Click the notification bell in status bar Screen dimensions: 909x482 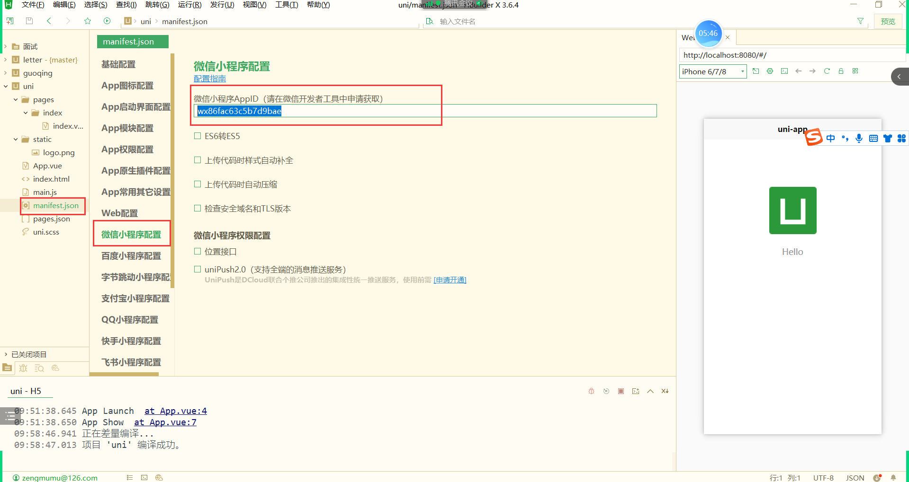893,478
